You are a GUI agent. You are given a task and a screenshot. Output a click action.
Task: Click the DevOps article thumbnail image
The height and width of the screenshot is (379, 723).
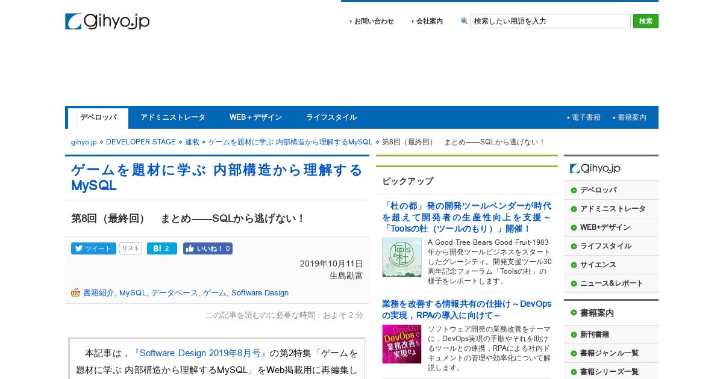click(x=402, y=344)
